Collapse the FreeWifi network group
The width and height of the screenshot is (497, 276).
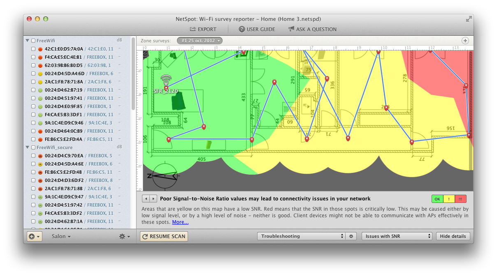point(27,41)
